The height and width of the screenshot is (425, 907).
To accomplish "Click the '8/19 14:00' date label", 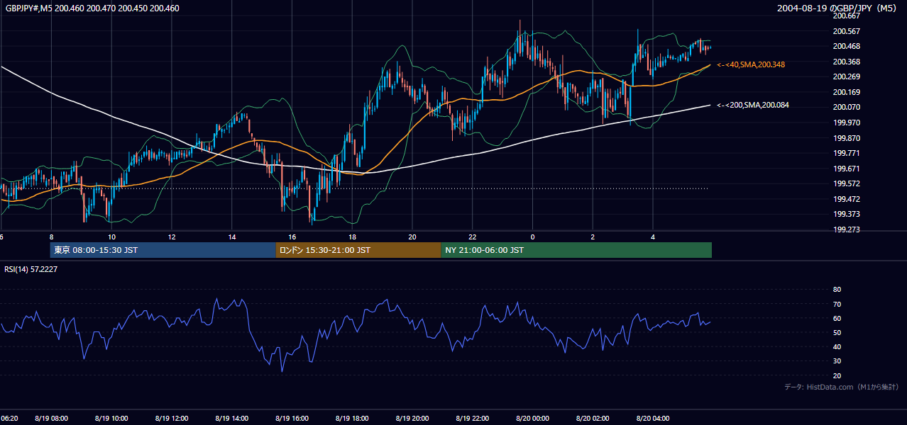I will [231, 419].
